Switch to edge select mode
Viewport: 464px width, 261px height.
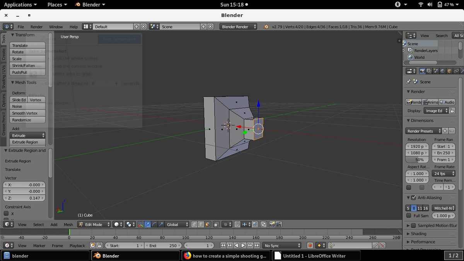pyautogui.click(x=201, y=224)
